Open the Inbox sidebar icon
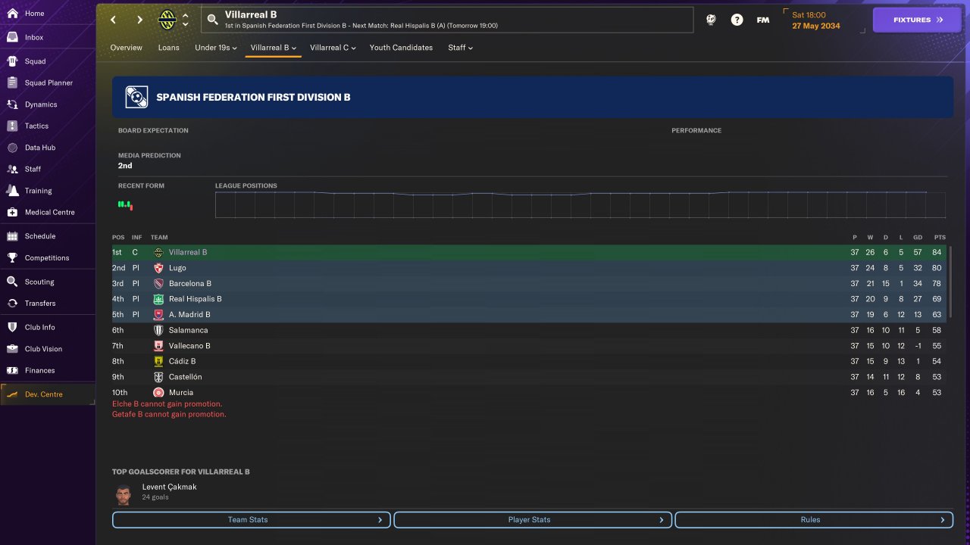970x545 pixels. click(12, 37)
